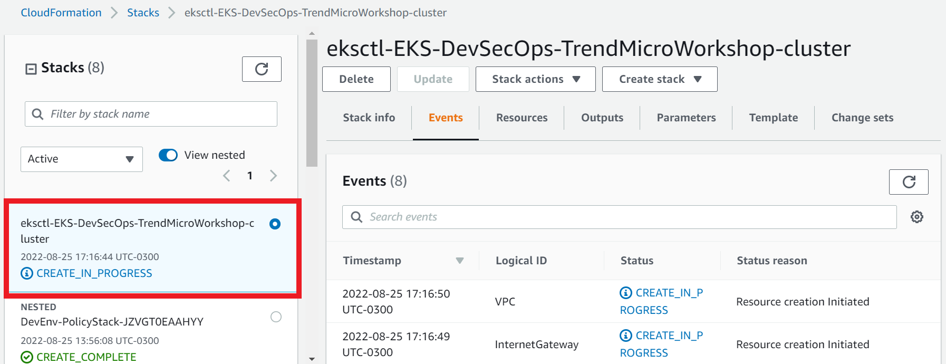Viewport: 946px width, 364px height.
Task: Open the Stacks breadcrumb link
Action: click(143, 13)
